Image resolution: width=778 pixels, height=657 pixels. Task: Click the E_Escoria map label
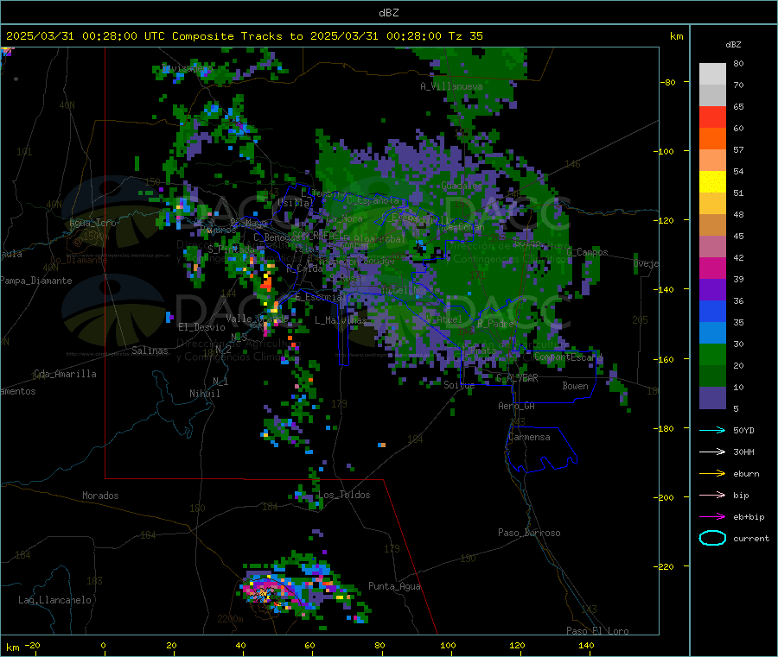318,297
